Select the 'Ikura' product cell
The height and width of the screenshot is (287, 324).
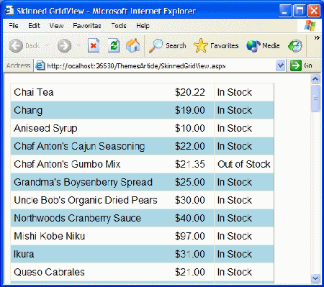(x=91, y=254)
